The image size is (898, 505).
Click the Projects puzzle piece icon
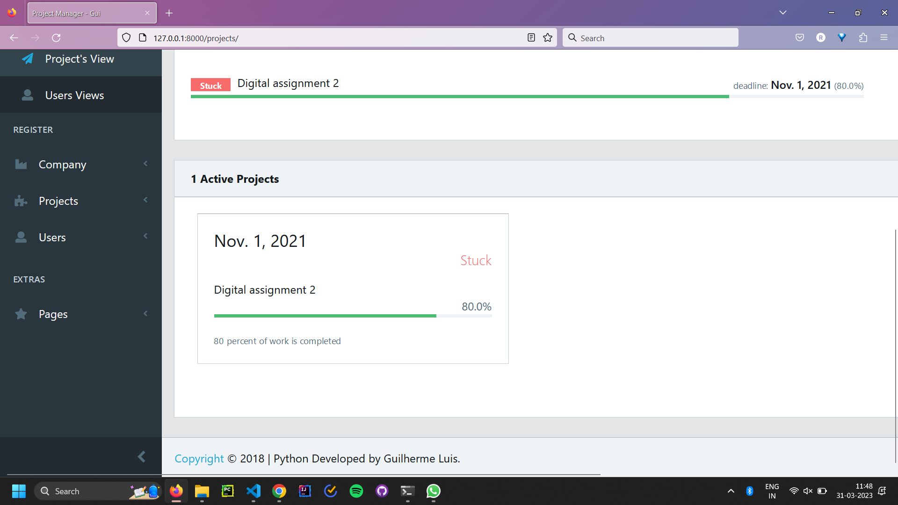click(21, 201)
